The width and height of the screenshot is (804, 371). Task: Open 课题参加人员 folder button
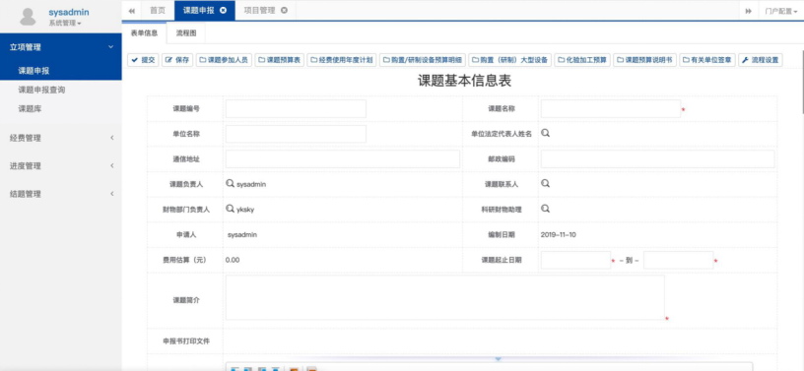pos(224,60)
